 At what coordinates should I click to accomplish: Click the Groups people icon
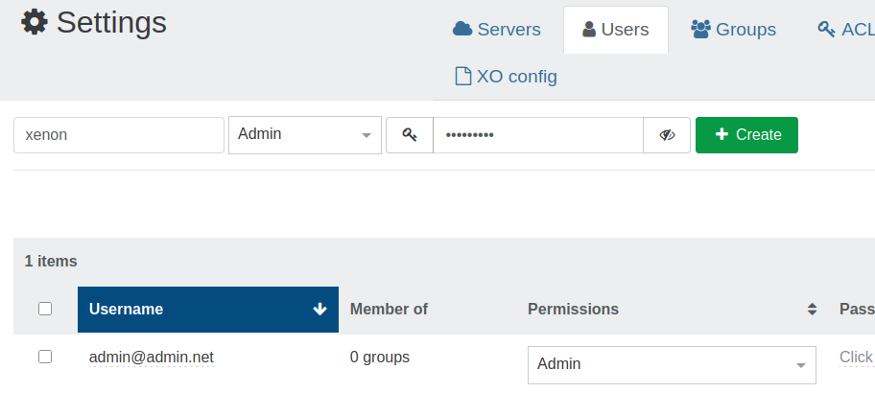point(700,30)
